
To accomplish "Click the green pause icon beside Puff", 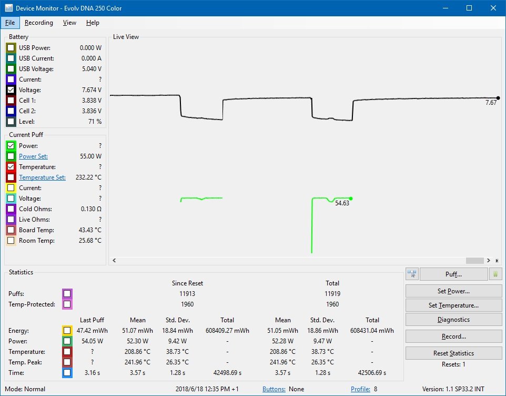I will 495,274.
